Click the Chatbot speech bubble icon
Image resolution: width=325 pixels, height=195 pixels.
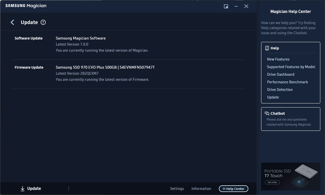(267, 113)
